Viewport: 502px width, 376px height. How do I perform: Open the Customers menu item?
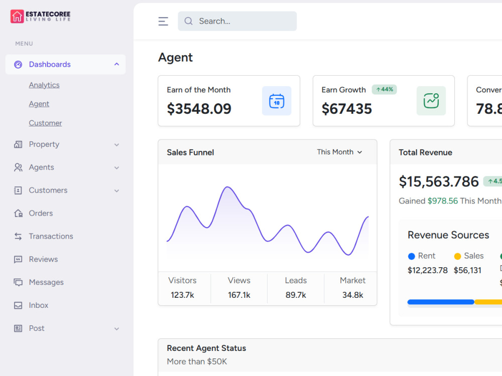(65, 191)
